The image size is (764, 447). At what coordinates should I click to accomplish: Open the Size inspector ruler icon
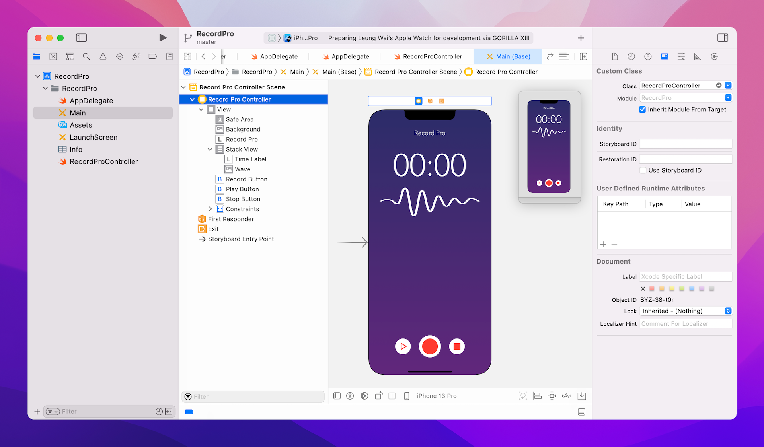click(x=698, y=56)
